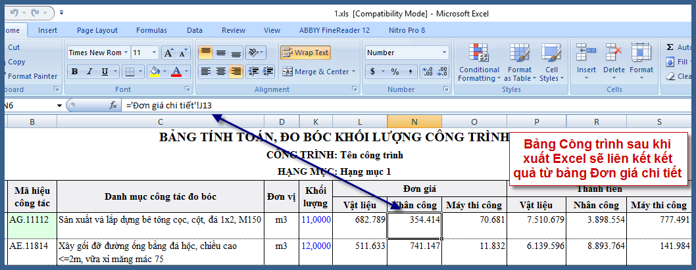Click the Align Text Right icon
The image size is (696, 270).
(236, 72)
